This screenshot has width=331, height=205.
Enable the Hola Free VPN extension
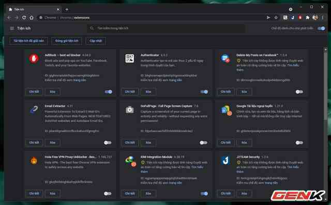108,194
